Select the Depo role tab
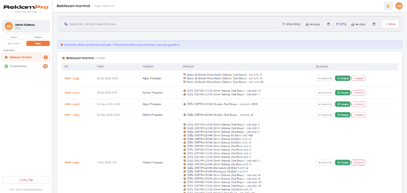This screenshot has width=407, height=193. pos(38,44)
